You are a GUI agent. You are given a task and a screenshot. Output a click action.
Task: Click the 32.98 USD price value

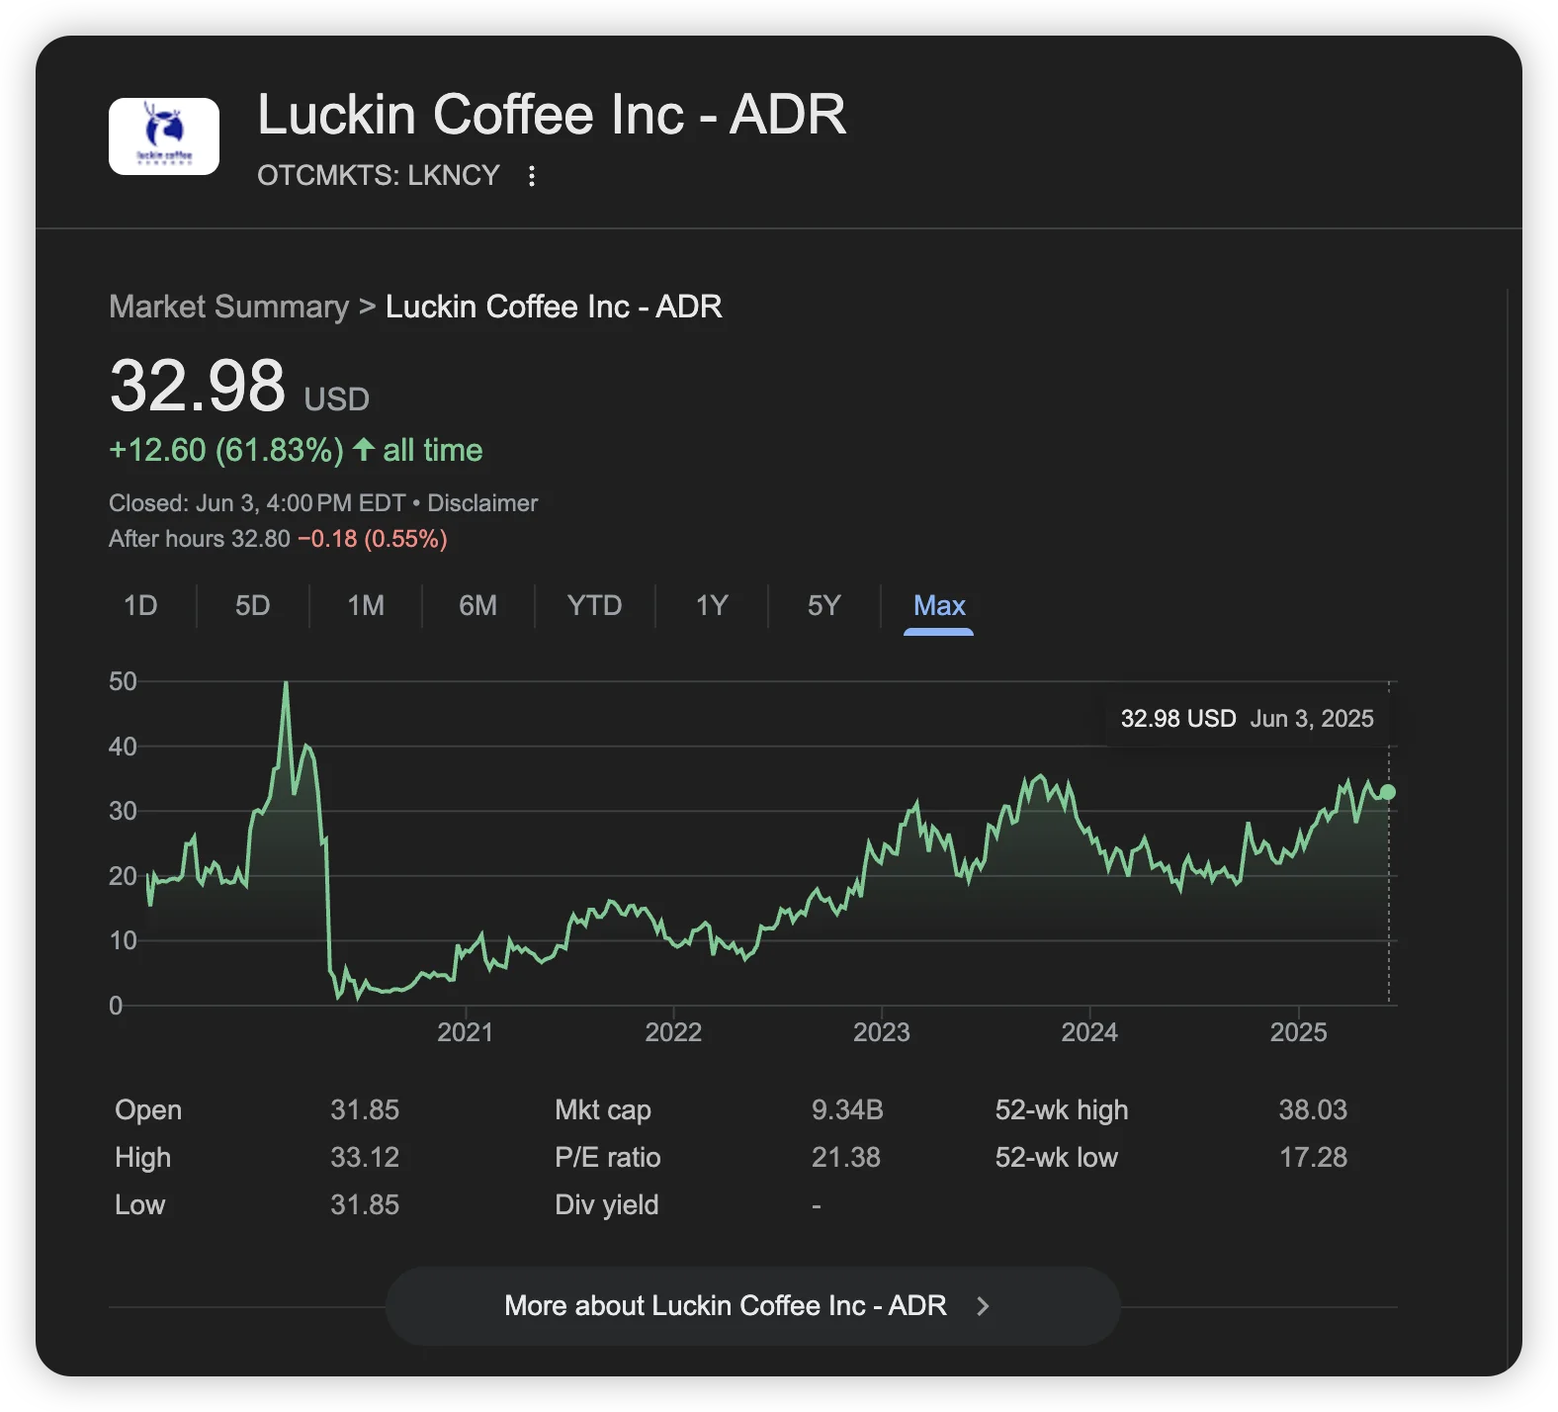click(239, 386)
